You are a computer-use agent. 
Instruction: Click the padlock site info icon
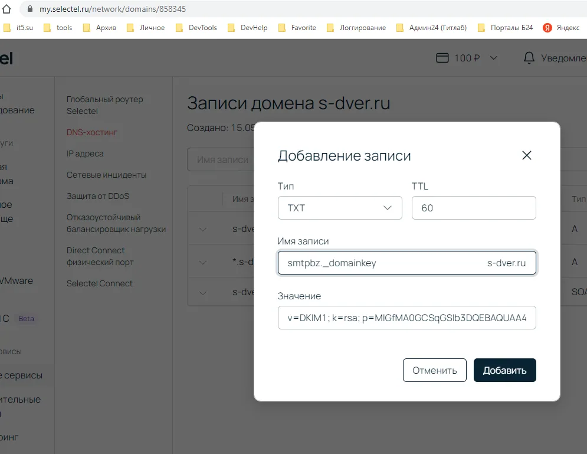(x=30, y=9)
